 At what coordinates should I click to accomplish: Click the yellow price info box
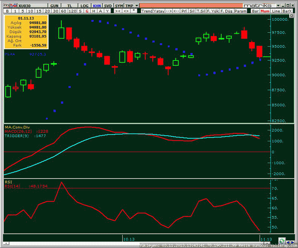click(x=26, y=32)
